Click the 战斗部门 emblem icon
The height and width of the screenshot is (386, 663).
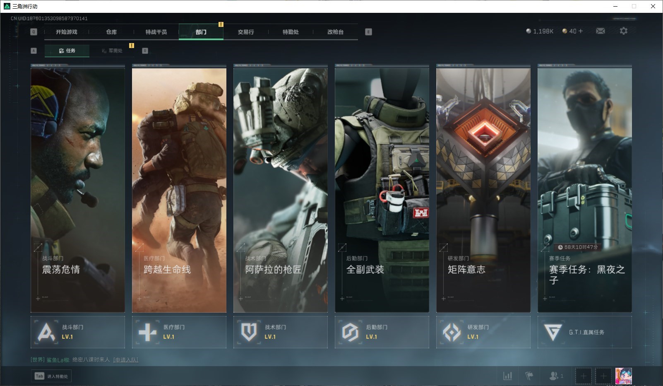46,332
